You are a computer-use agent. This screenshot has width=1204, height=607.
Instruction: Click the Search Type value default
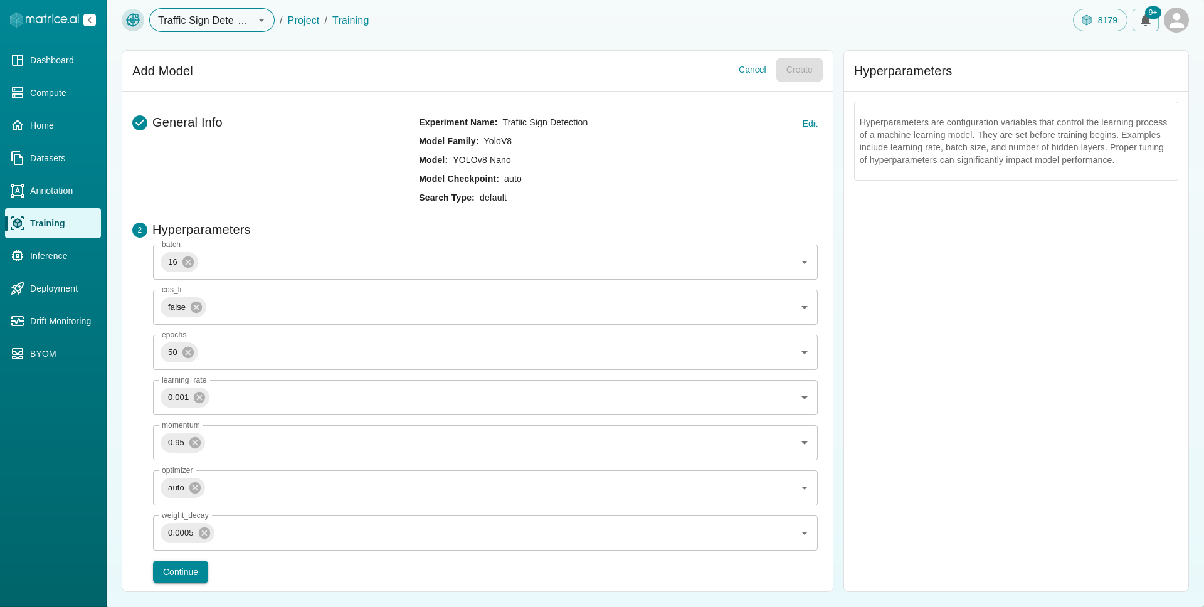493,198
